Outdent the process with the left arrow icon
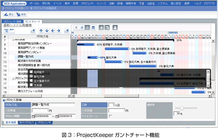 pos(53,31)
